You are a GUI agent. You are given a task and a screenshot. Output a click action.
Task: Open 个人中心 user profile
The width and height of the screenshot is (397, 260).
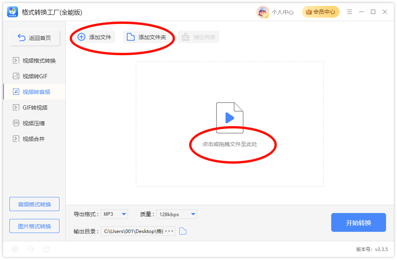(283, 12)
